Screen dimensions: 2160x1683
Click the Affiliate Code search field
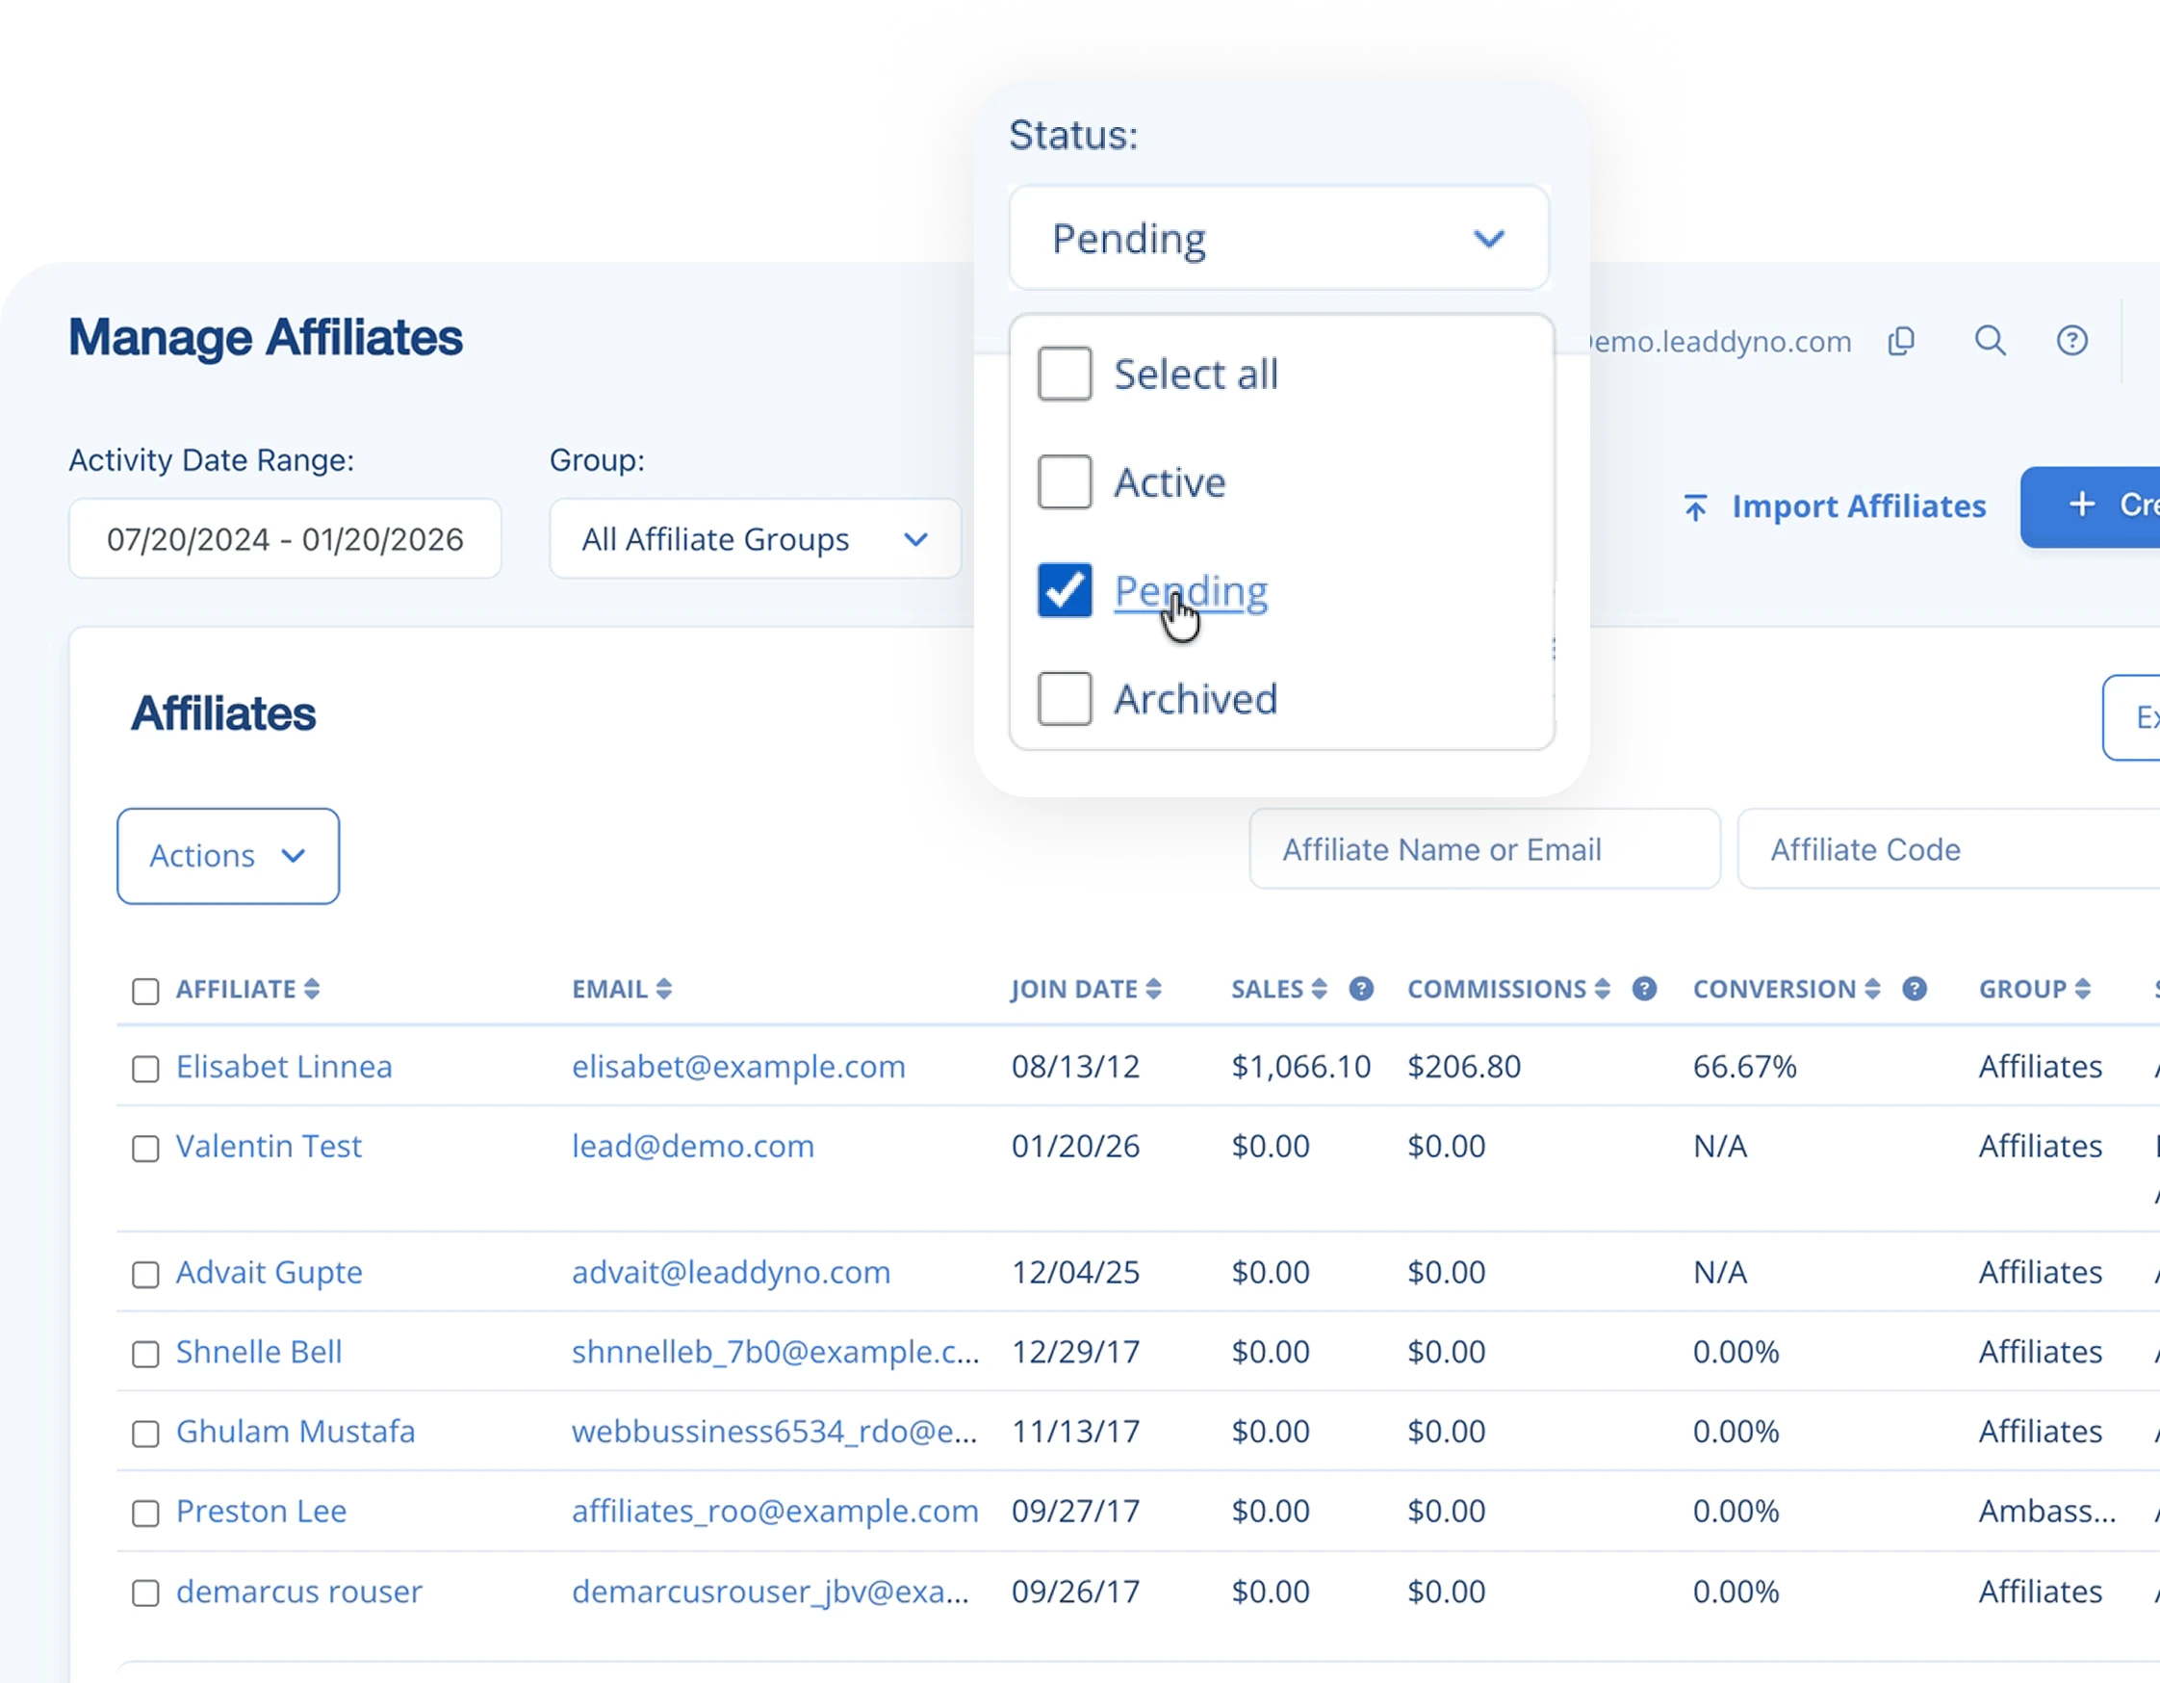(1948, 849)
